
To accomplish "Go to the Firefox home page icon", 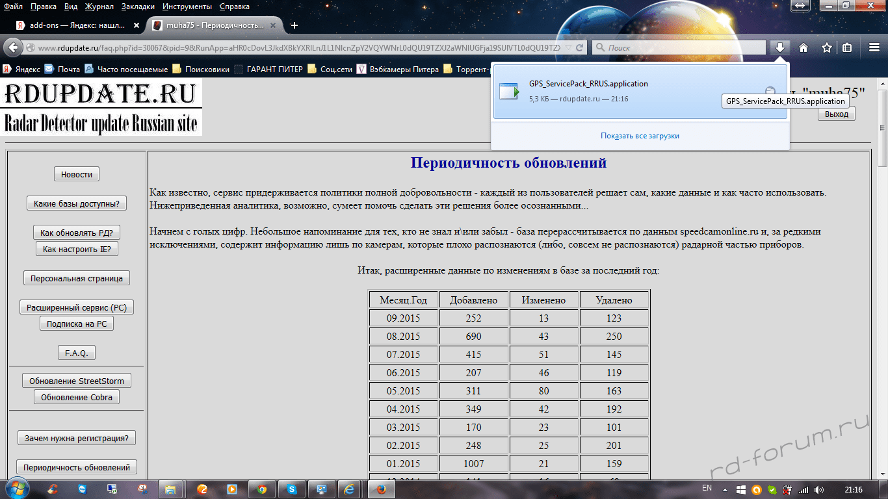I will click(803, 47).
